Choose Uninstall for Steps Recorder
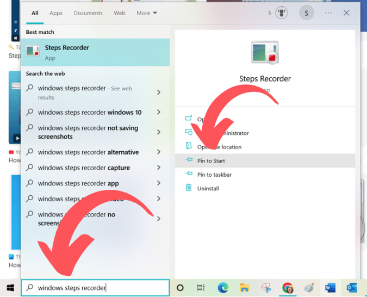The width and height of the screenshot is (367, 297). click(265, 188)
